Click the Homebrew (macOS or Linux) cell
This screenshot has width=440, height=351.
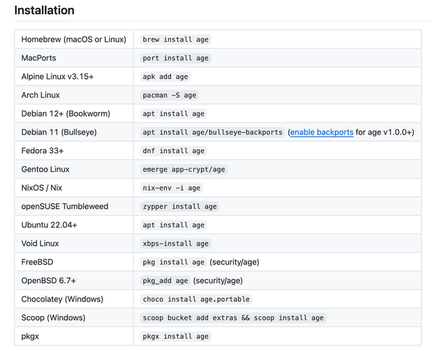(x=74, y=40)
